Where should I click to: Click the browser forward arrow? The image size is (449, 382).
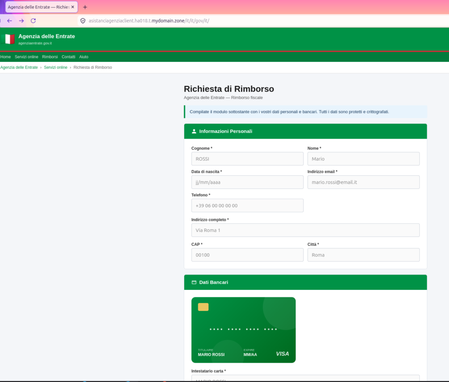click(21, 21)
